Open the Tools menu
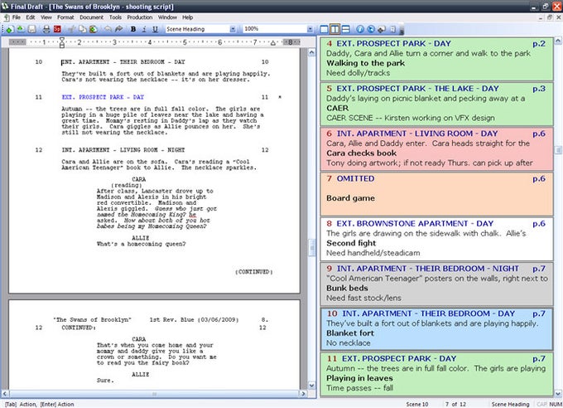The height and width of the screenshot is (408, 563). pyautogui.click(x=115, y=17)
